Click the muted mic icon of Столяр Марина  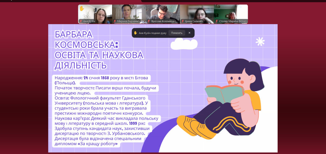coord(216,21)
